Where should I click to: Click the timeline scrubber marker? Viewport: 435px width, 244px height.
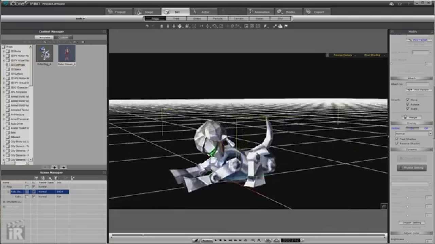[x=143, y=235]
